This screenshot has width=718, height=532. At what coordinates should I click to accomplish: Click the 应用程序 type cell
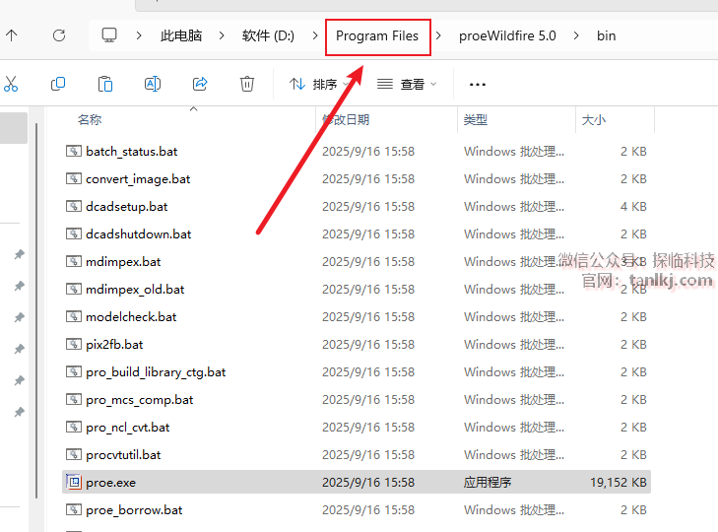point(488,483)
